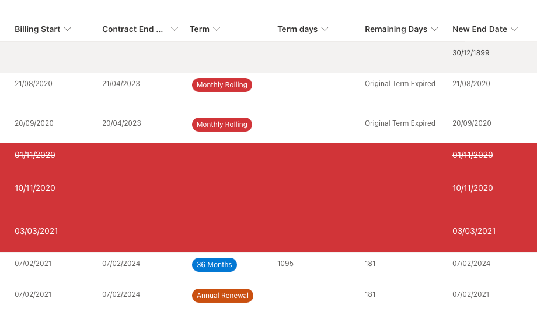537x309 pixels.
Task: Open the Term days column dropdown
Action: pyautogui.click(x=325, y=29)
